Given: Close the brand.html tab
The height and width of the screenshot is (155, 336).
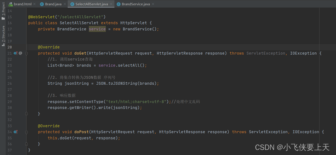Looking at the screenshot, I should click(x=35, y=4).
